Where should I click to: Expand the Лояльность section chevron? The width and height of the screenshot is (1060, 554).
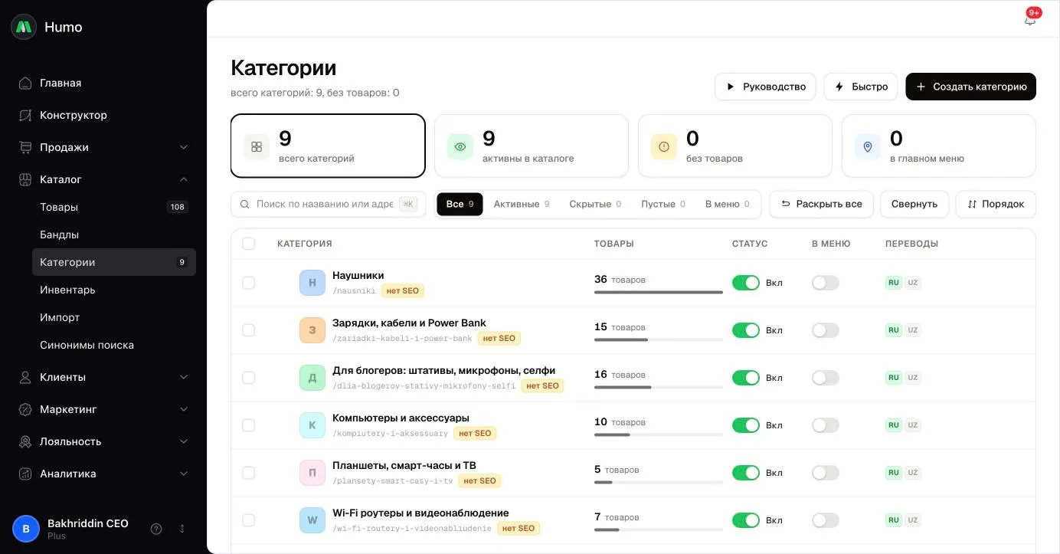pos(184,441)
